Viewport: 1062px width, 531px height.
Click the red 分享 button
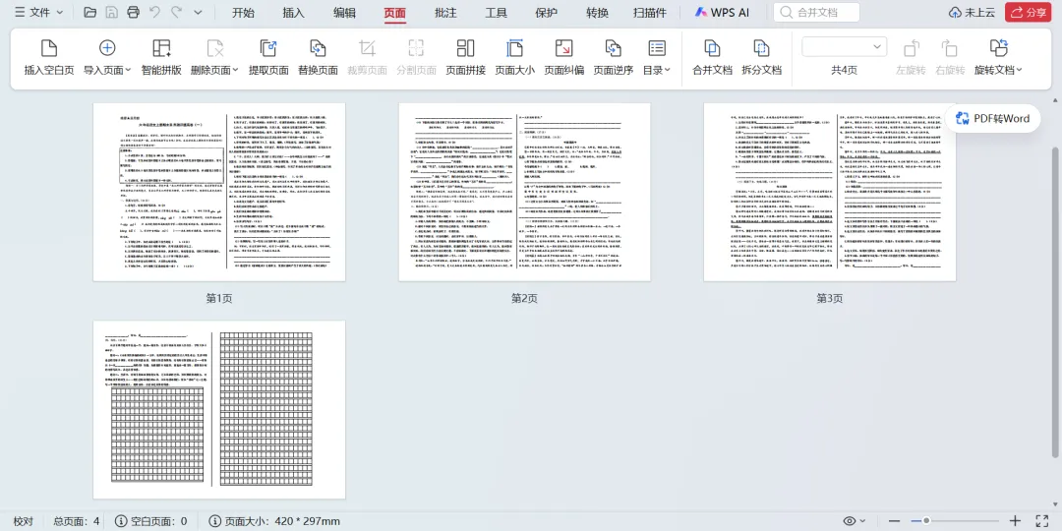(1029, 12)
